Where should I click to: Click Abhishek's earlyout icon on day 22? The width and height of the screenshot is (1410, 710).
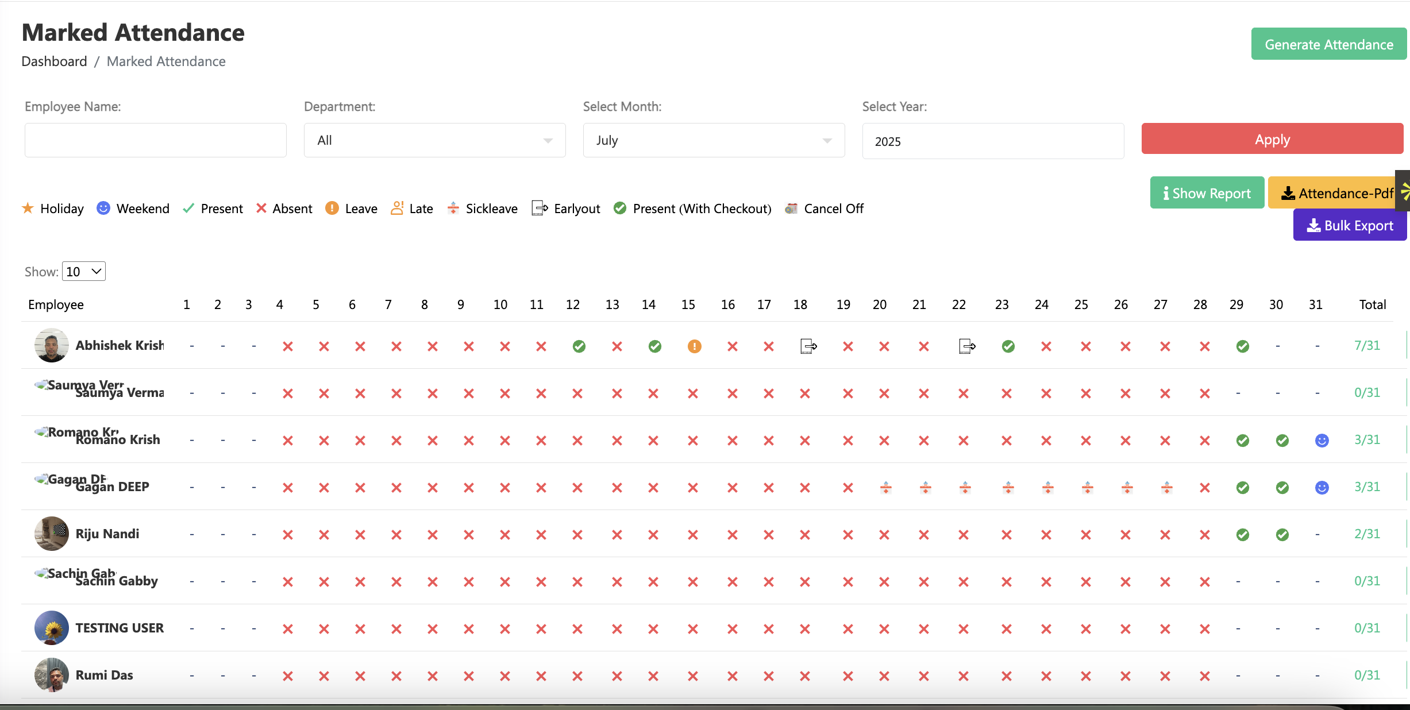(x=967, y=346)
